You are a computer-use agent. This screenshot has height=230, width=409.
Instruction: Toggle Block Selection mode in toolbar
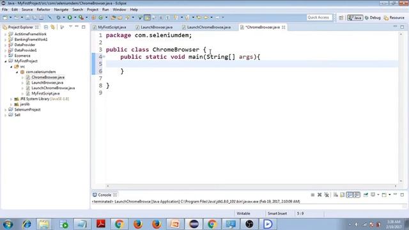160,17
